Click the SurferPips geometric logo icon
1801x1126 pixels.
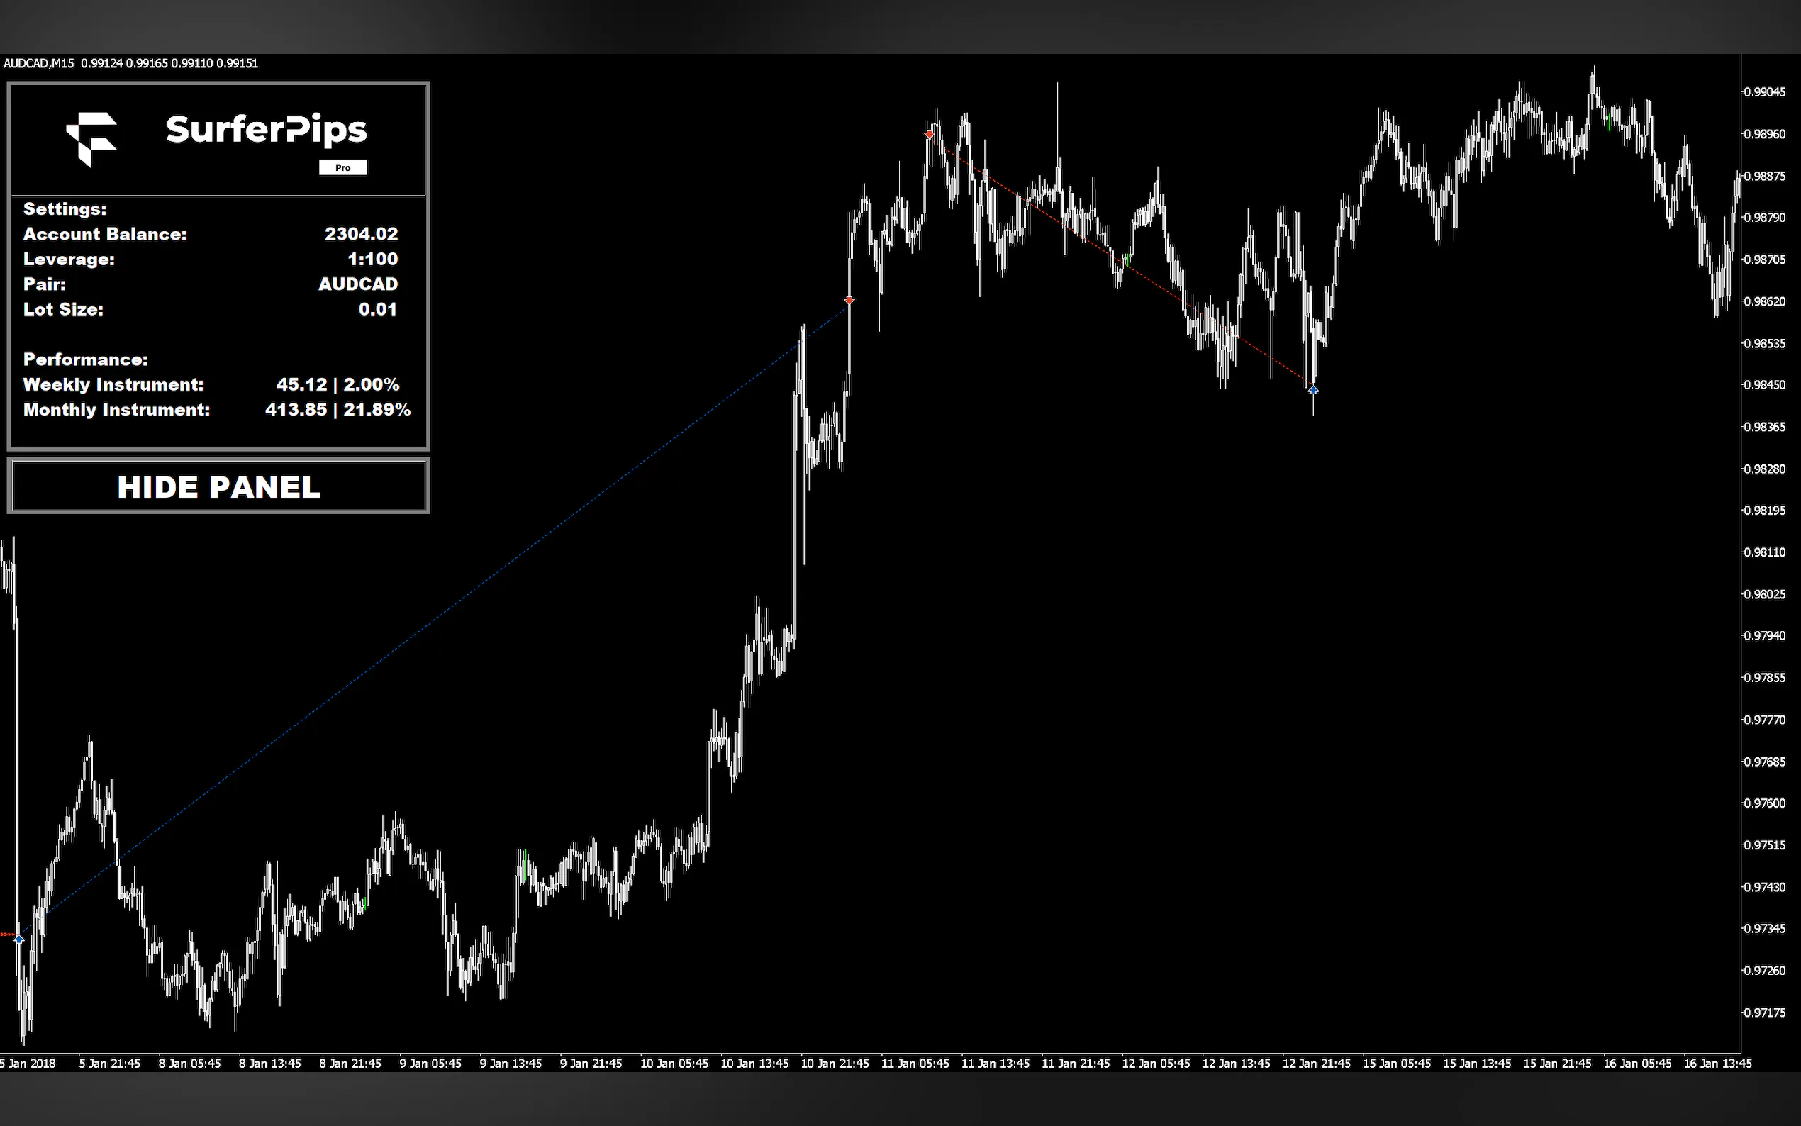[92, 138]
